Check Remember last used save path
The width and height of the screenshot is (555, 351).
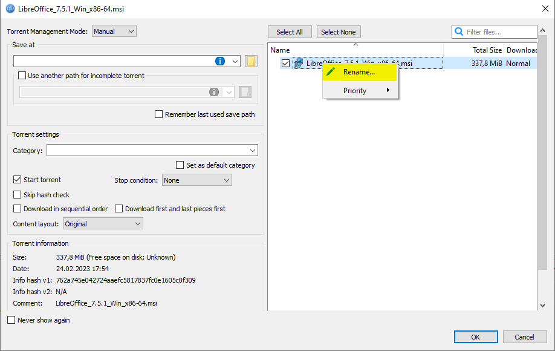point(158,114)
